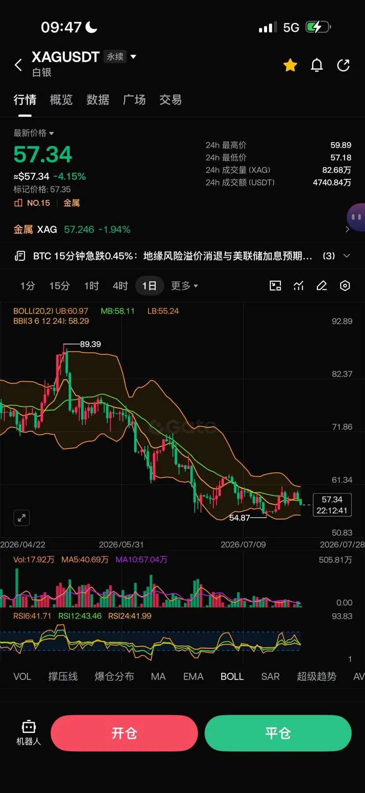Viewport: 365px width, 793px height.
Task: Toggle the 超级趋势 indicator
Action: (317, 677)
